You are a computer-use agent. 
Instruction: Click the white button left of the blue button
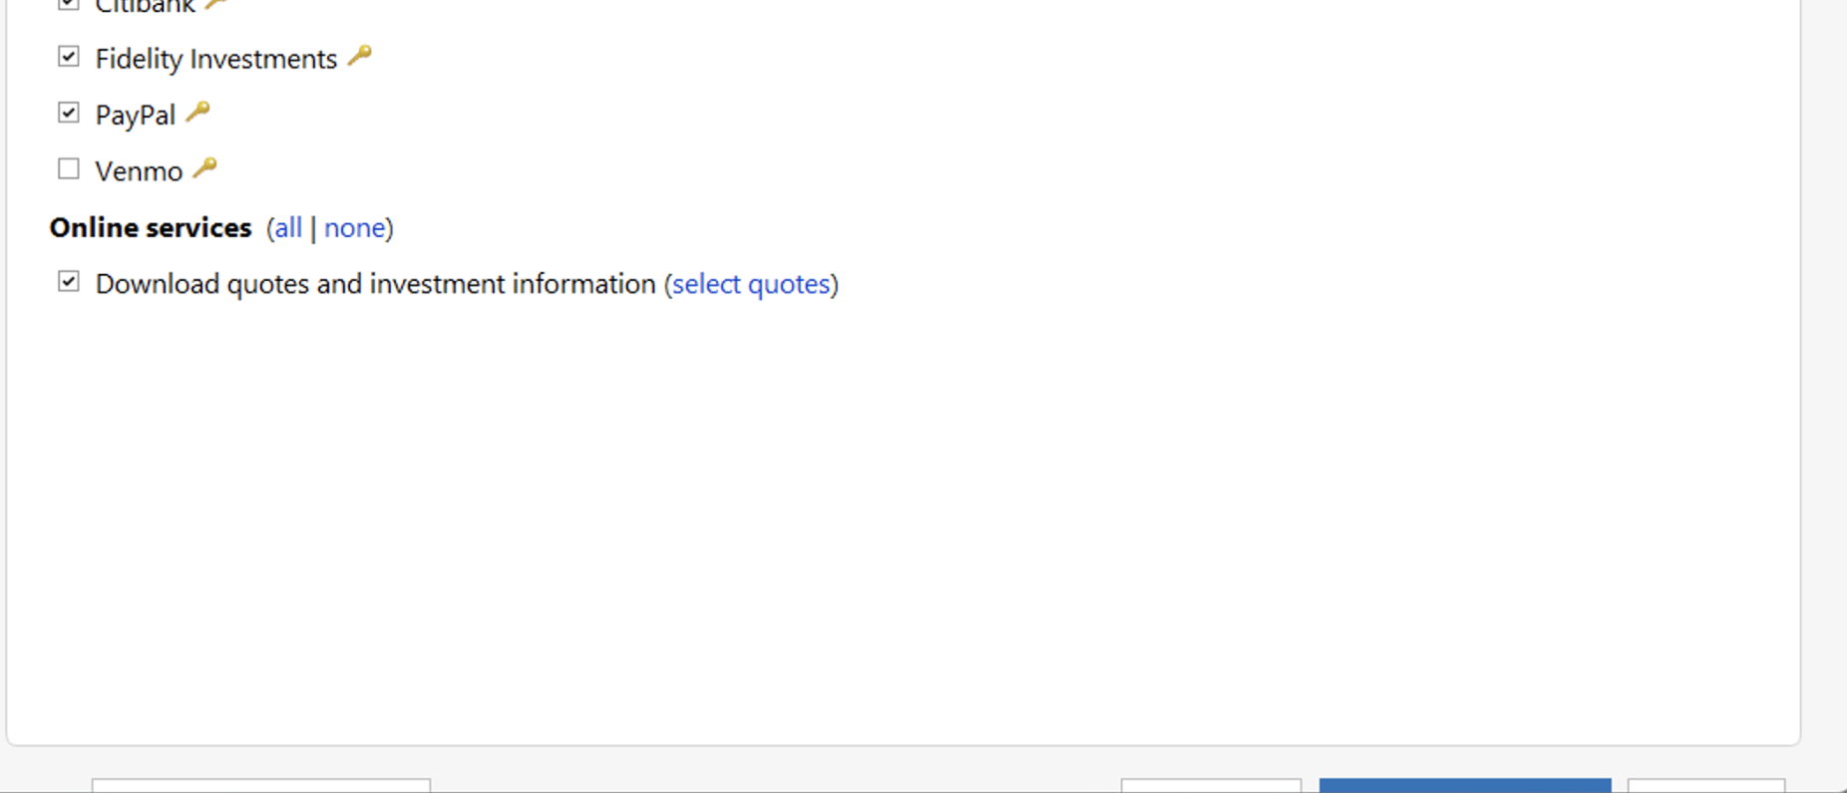pyautogui.click(x=1211, y=786)
